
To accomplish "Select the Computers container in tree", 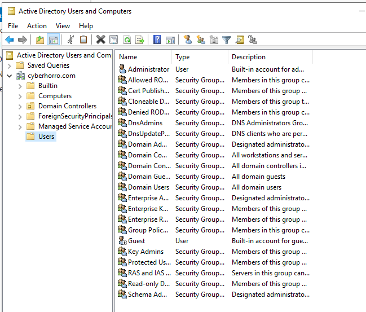I will [x=55, y=96].
